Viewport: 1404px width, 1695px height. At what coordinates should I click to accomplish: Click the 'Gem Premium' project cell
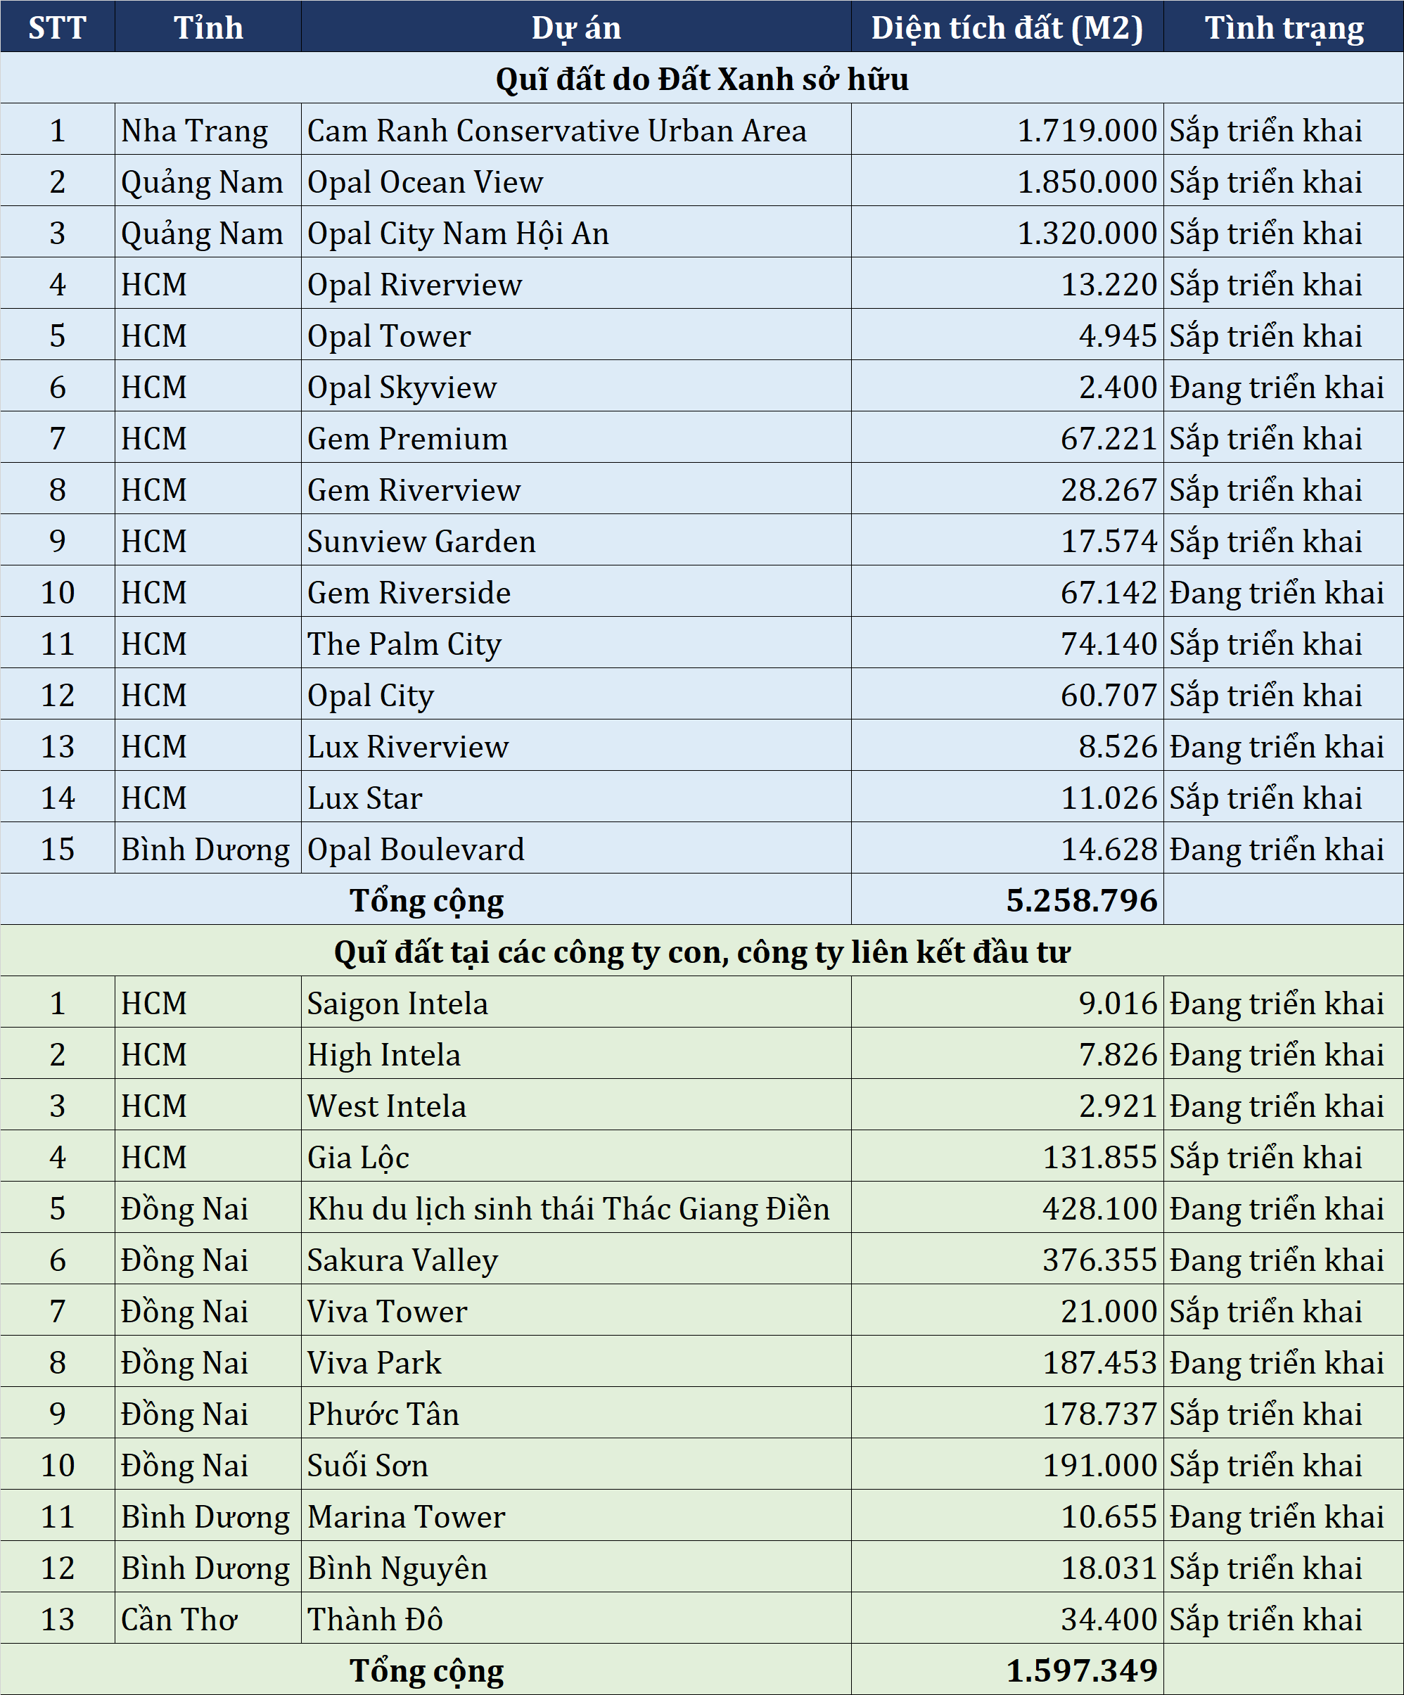click(x=575, y=437)
